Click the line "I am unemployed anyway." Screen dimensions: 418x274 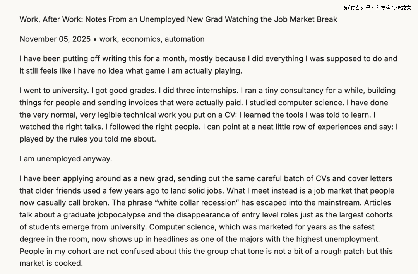pos(65,159)
